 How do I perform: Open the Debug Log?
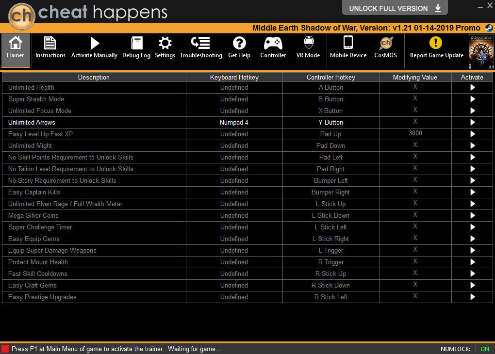pyautogui.click(x=136, y=48)
